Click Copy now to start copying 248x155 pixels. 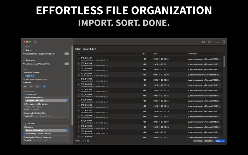coord(220,141)
